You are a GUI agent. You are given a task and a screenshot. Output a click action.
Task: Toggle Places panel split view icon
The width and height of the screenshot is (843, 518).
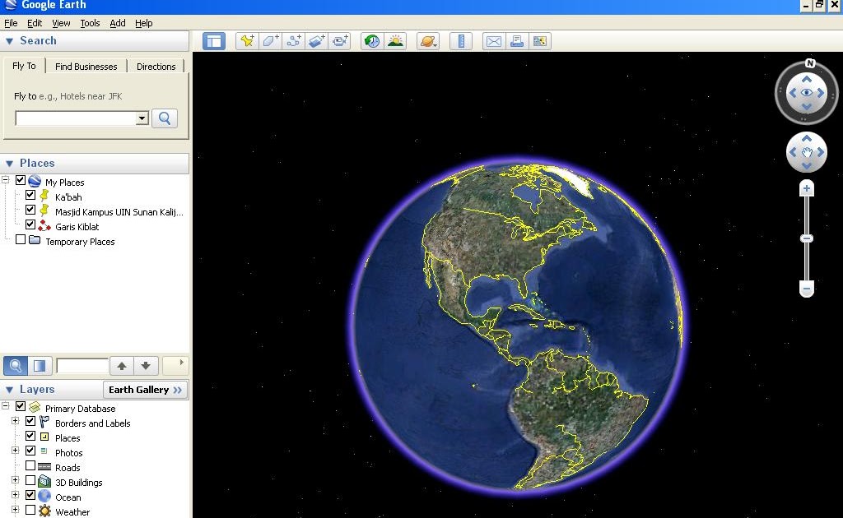pyautogui.click(x=40, y=366)
